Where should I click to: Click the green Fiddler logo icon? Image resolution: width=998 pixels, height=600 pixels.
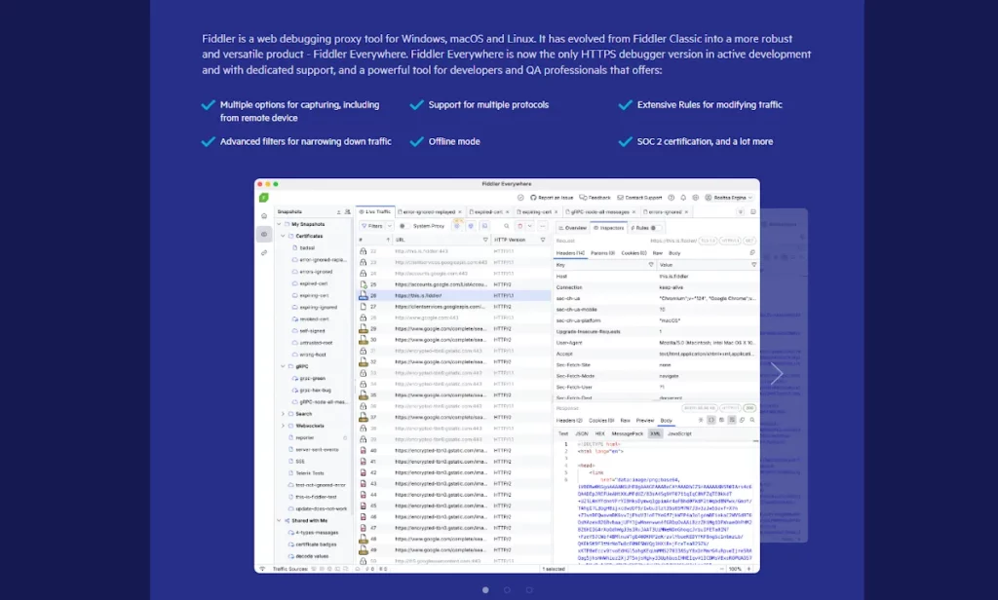coord(263,198)
